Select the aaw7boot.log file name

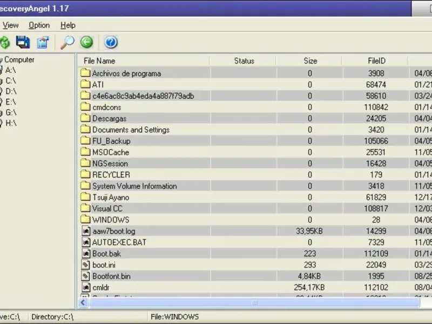[114, 231]
